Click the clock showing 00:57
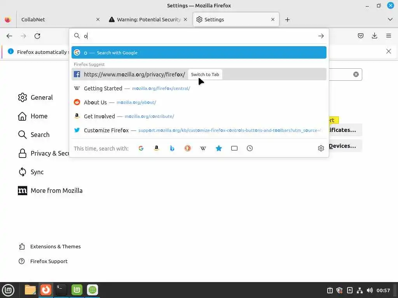The height and width of the screenshot is (298, 398). coord(383,290)
